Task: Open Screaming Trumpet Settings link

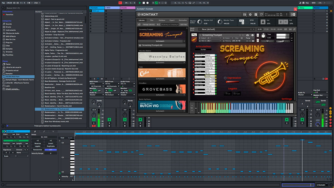Action: tap(287, 99)
